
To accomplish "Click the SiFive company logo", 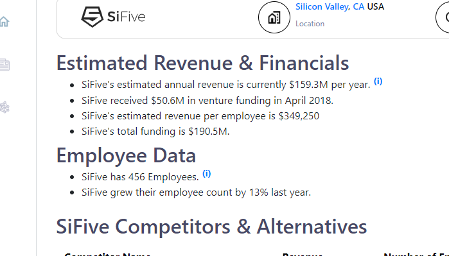I will tap(114, 17).
